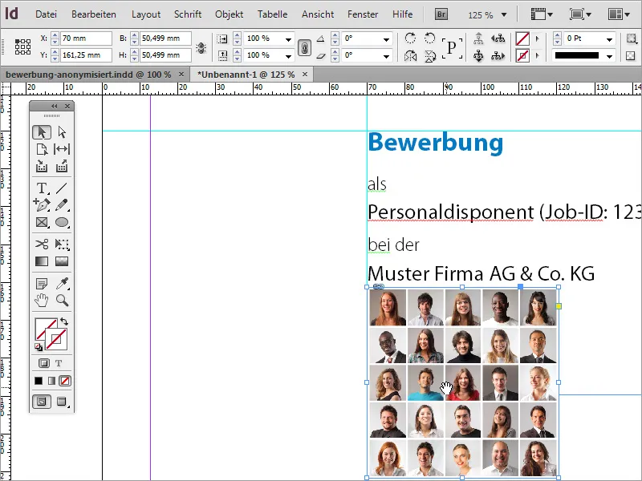
Task: Click Select Container icon
Action: [x=478, y=38]
